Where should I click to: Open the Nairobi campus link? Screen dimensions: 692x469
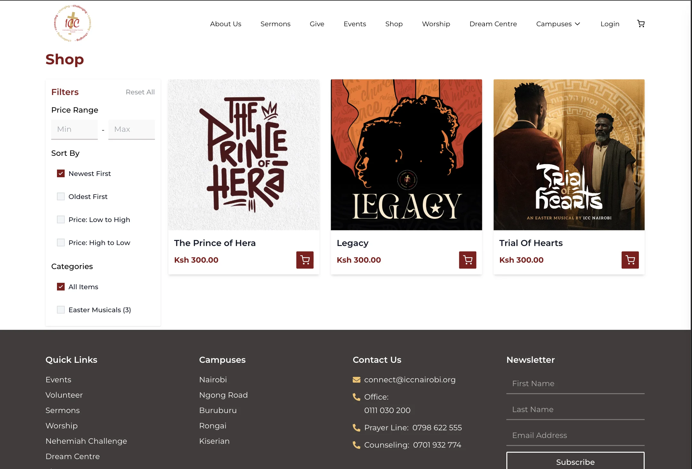point(213,380)
